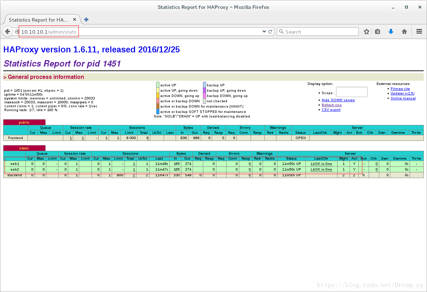Open the Online manual link

point(403,98)
